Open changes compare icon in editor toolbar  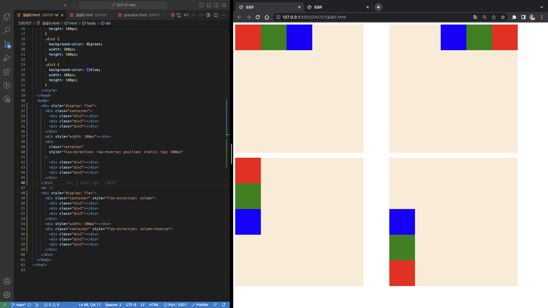click(x=179, y=15)
